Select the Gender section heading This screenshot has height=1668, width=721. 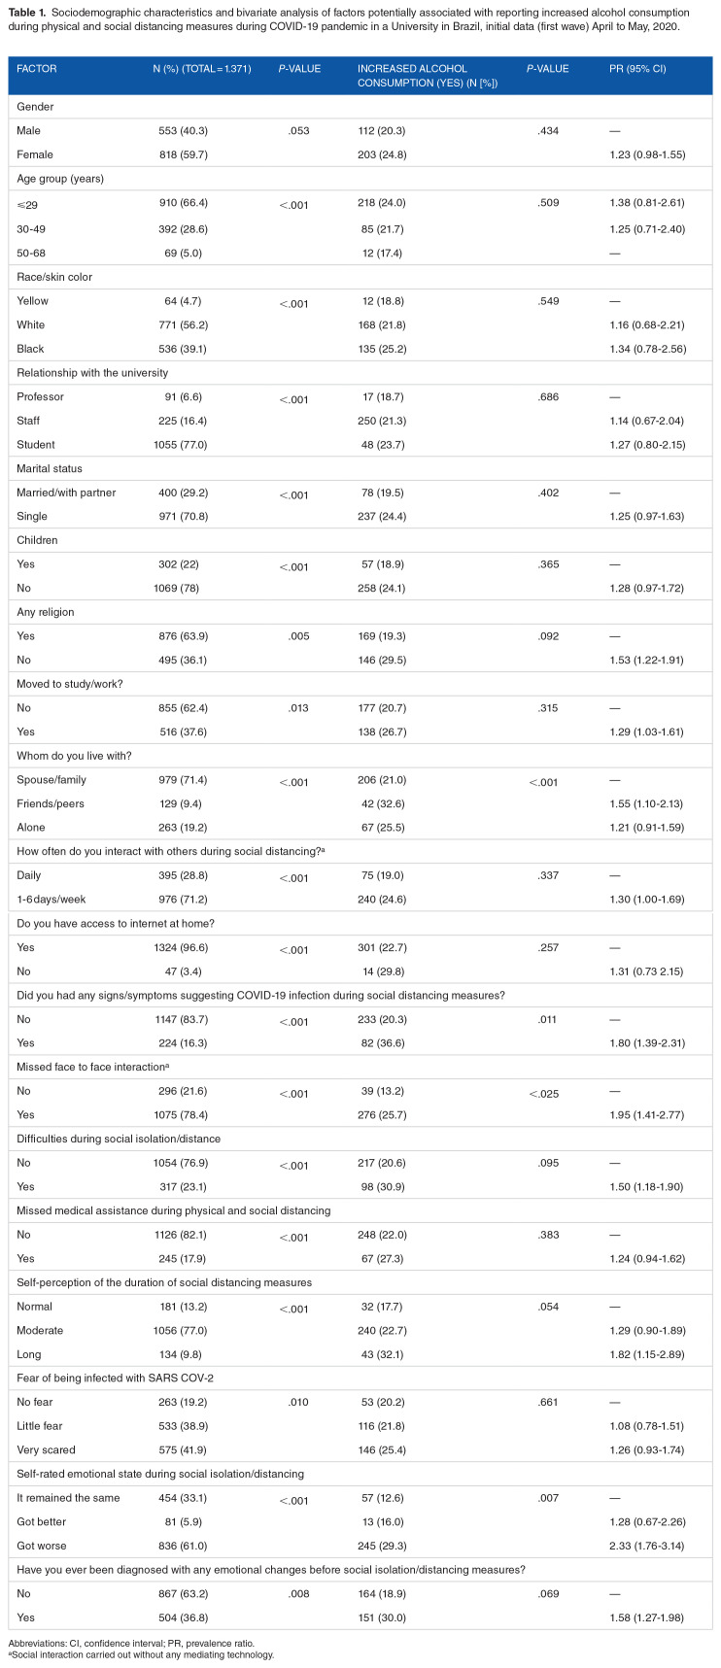(34, 107)
